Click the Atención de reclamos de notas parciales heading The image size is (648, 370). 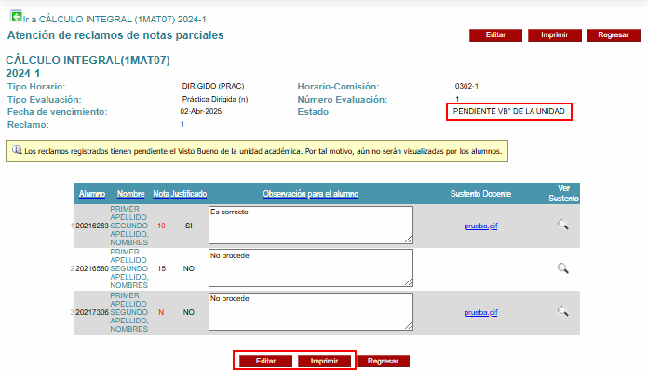pos(115,35)
